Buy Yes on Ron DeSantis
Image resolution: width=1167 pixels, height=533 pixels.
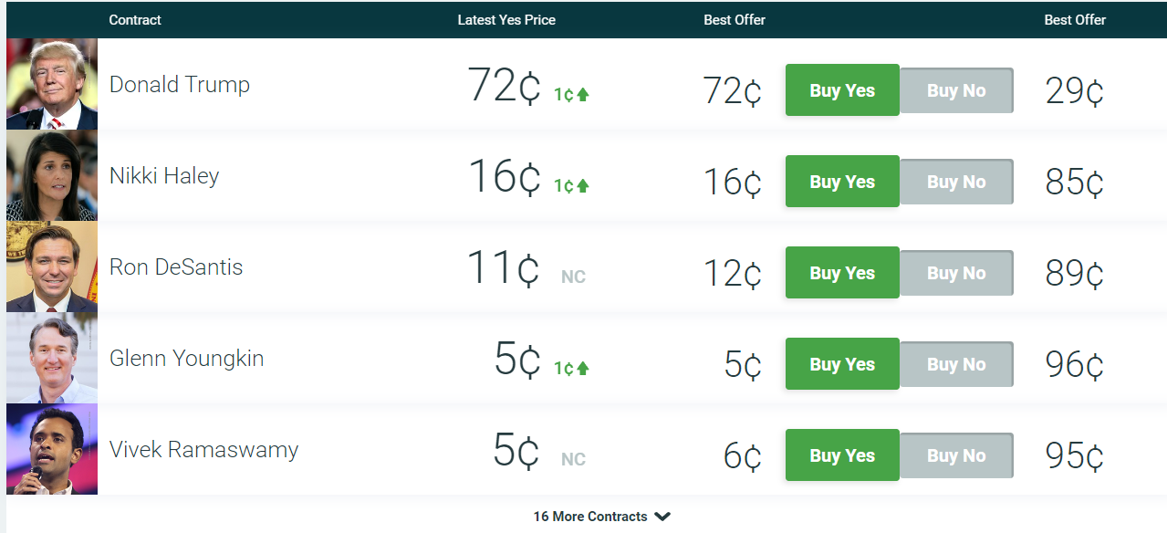pos(842,273)
